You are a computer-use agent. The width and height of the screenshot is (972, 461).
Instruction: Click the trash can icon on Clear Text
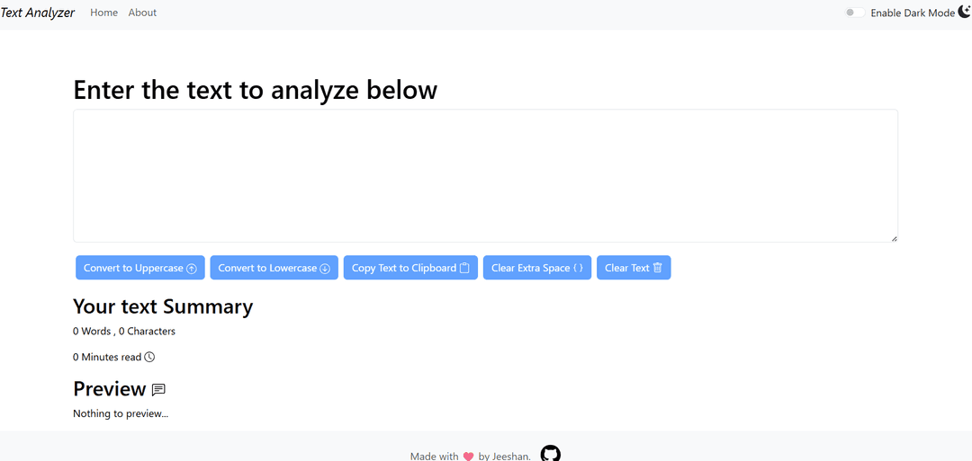pyautogui.click(x=658, y=268)
